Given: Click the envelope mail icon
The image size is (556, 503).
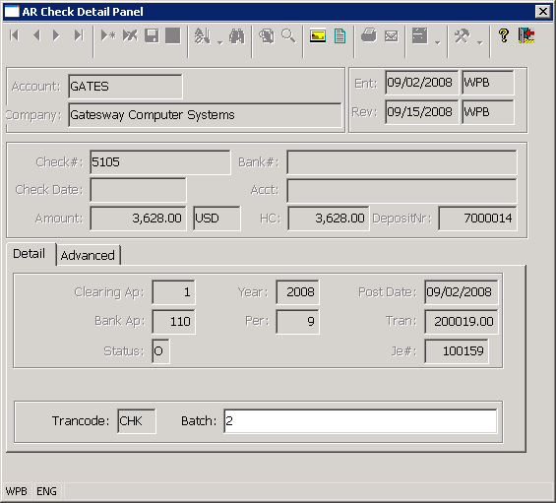Looking at the screenshot, I should pos(391,35).
